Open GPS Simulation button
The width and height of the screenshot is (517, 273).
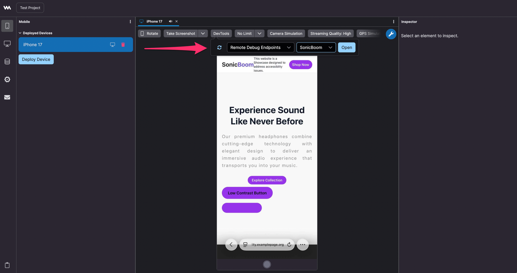[x=369, y=33]
